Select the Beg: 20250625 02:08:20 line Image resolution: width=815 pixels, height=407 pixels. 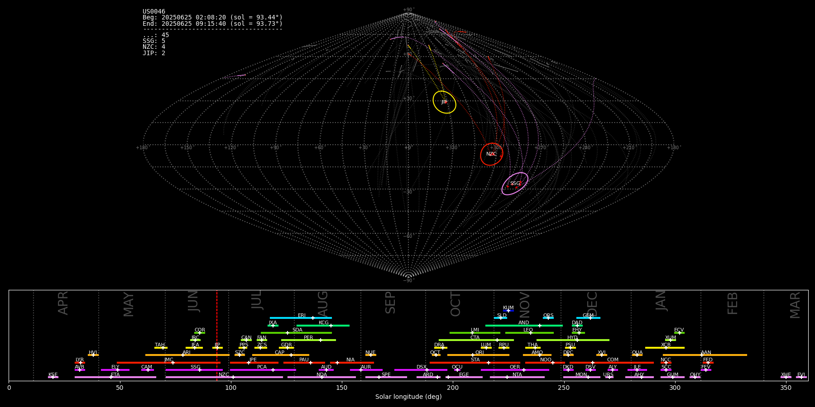point(212,18)
